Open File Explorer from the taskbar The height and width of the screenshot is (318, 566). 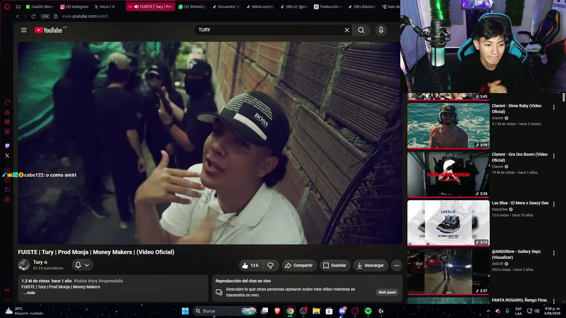coord(316,311)
